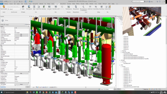167x94 pixels.
Task: Select 3D CHILLER-01 in Project Browser
Action: (x=126, y=68)
